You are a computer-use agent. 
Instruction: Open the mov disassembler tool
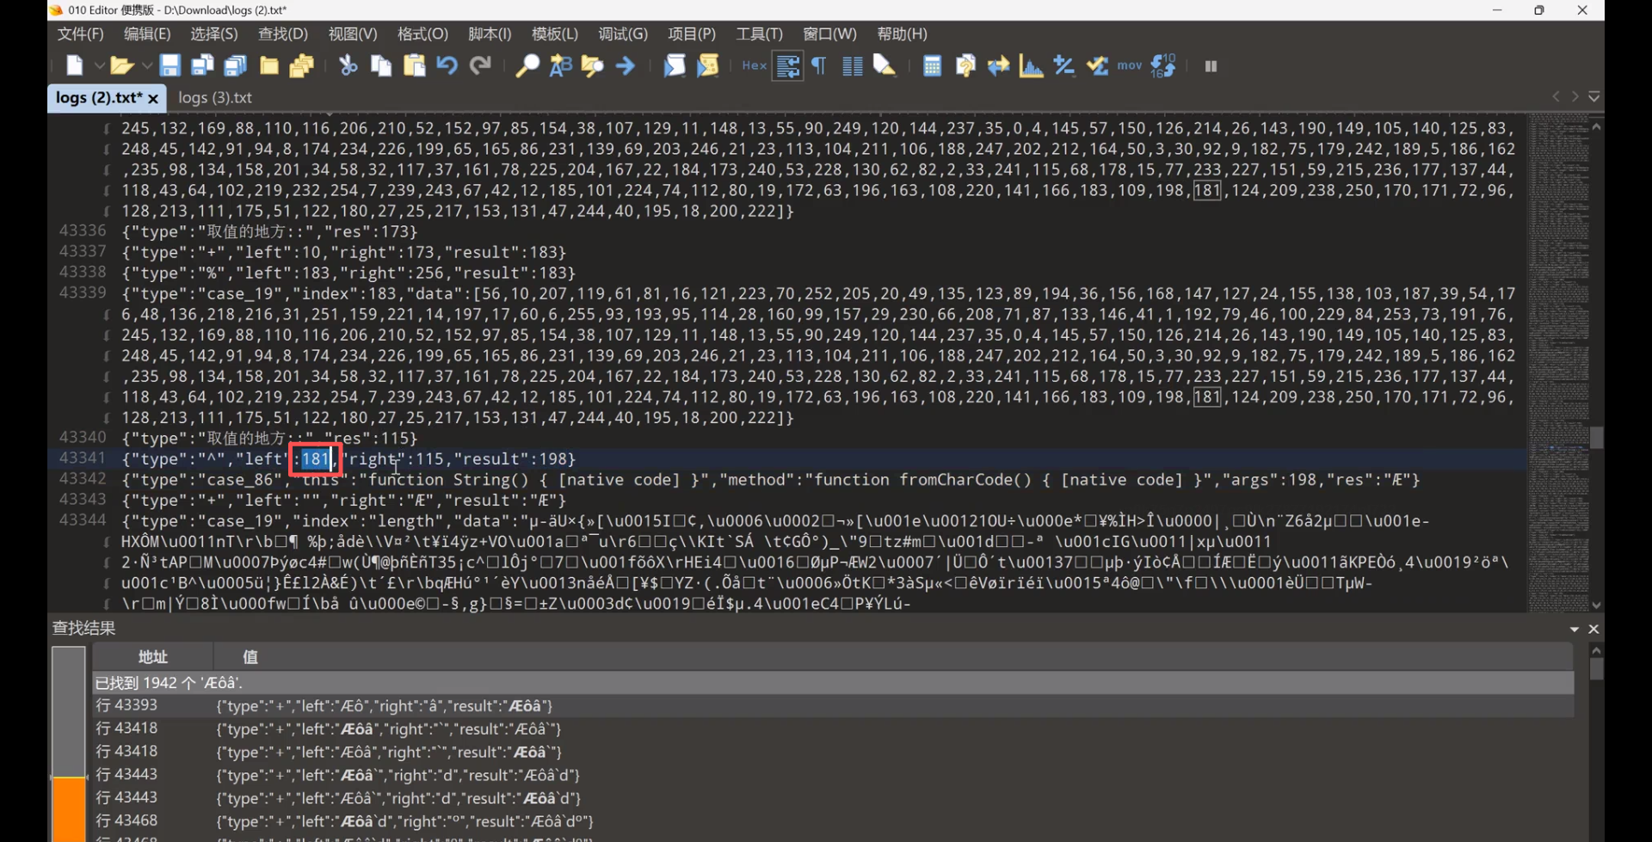click(1130, 65)
